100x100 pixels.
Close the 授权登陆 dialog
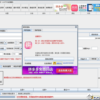76,27
